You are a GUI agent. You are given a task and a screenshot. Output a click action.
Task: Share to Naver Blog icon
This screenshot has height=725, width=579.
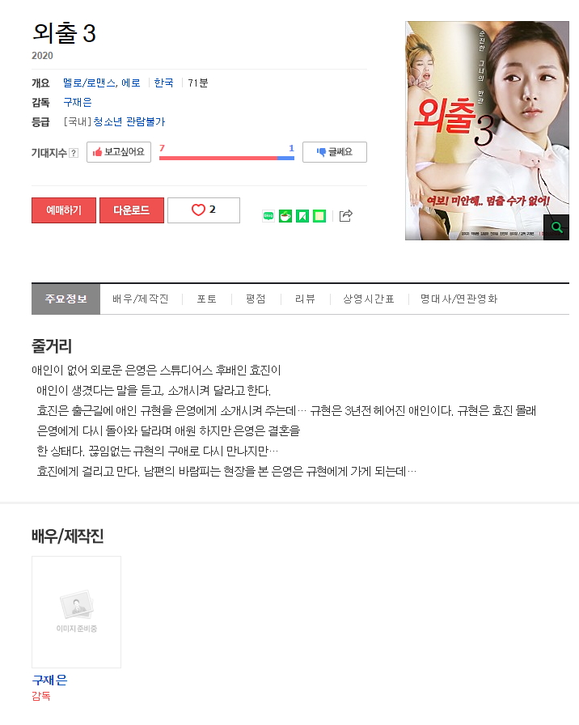pyautogui.click(x=268, y=216)
